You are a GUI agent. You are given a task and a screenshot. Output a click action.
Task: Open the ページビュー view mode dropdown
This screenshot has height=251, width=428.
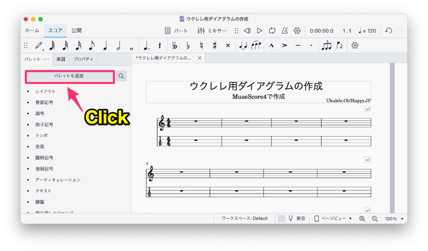(x=333, y=219)
